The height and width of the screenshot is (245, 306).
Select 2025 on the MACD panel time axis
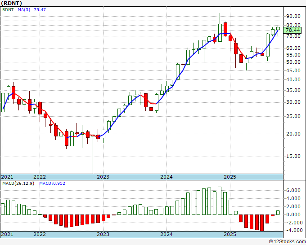(230, 234)
